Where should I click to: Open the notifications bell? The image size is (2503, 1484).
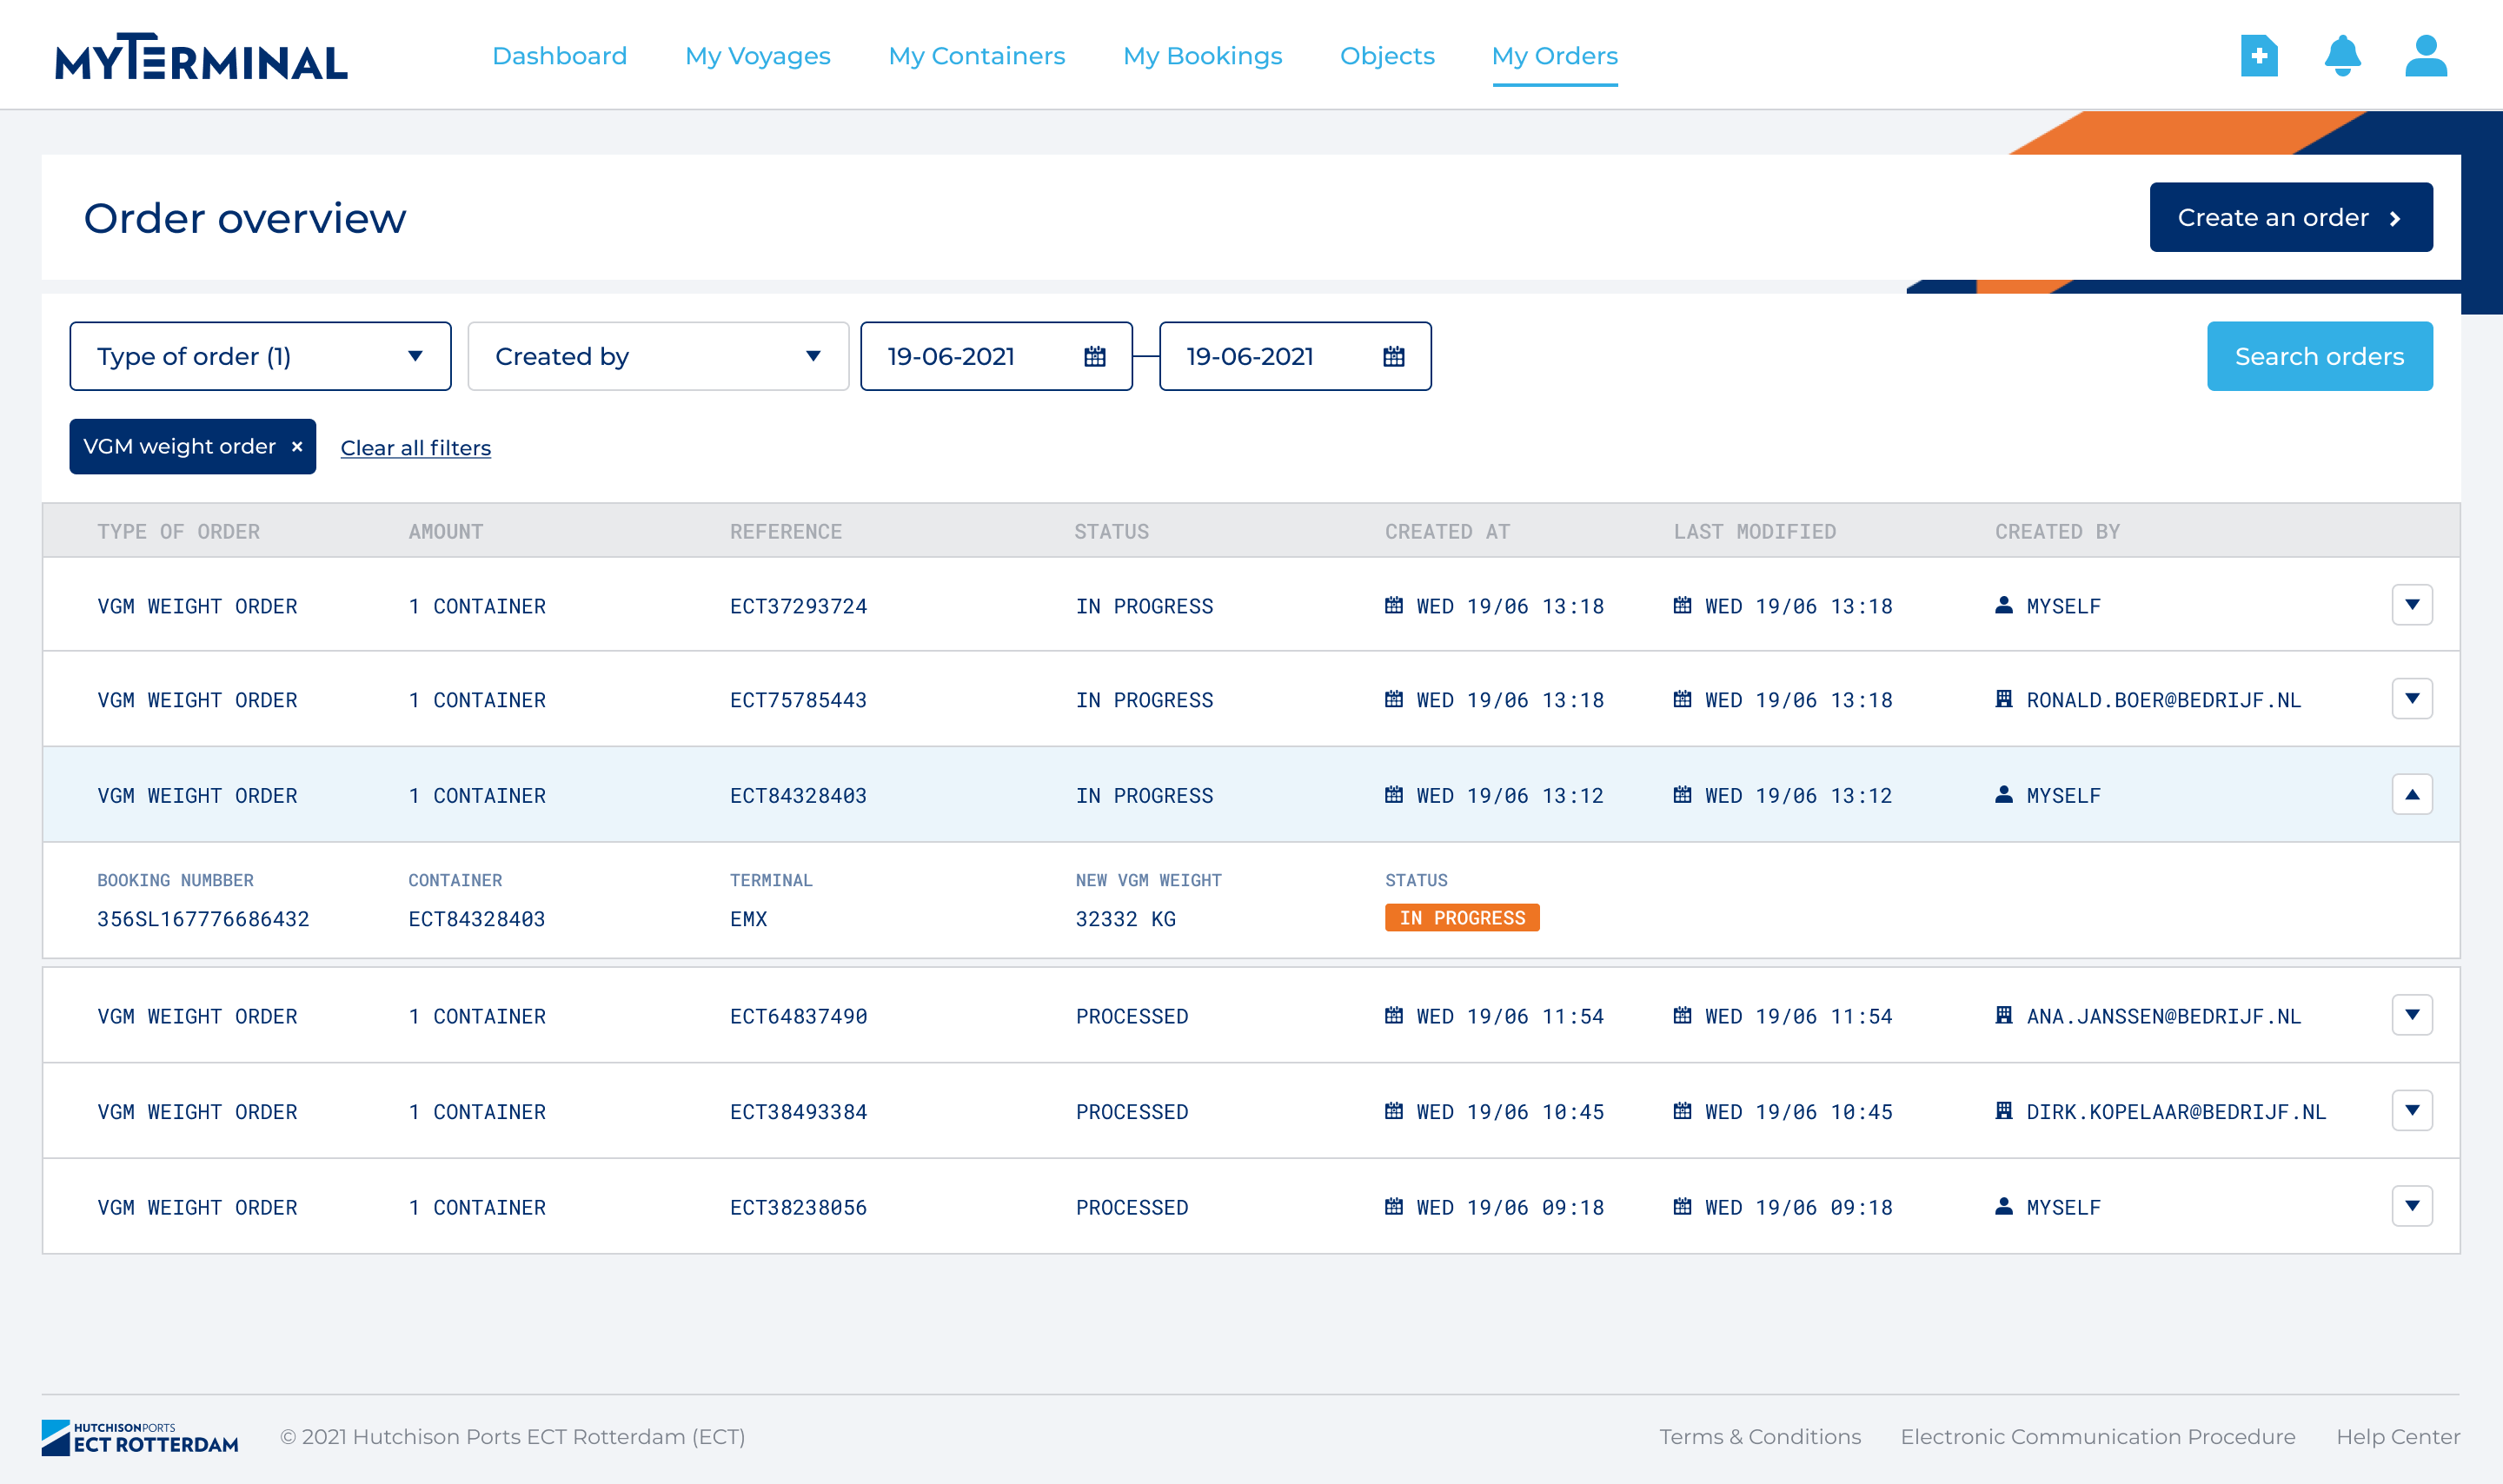2342,56
